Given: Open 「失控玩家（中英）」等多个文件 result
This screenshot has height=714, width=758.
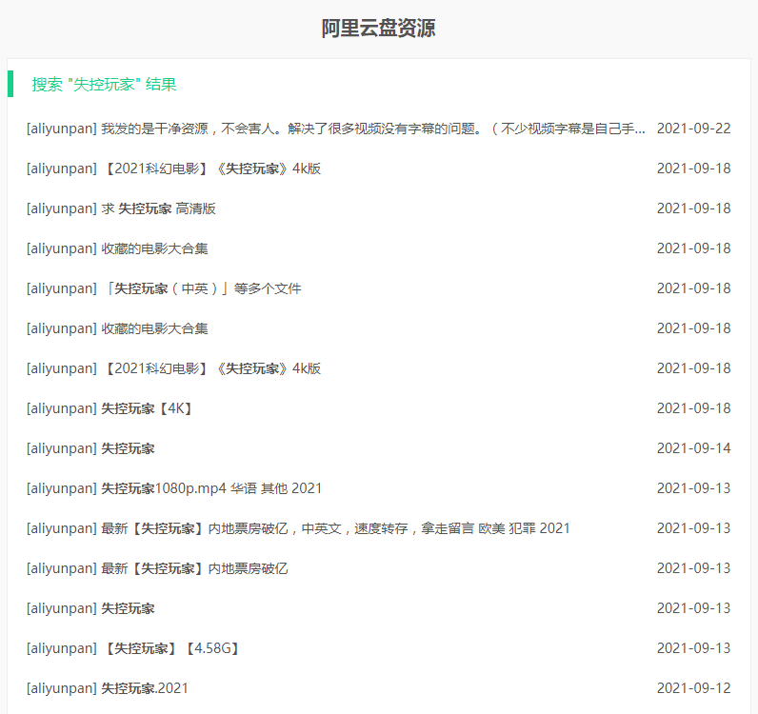Looking at the screenshot, I should point(164,288).
